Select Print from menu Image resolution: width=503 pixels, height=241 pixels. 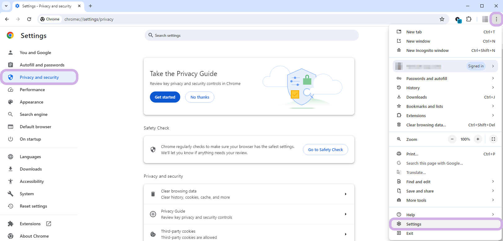click(x=445, y=154)
